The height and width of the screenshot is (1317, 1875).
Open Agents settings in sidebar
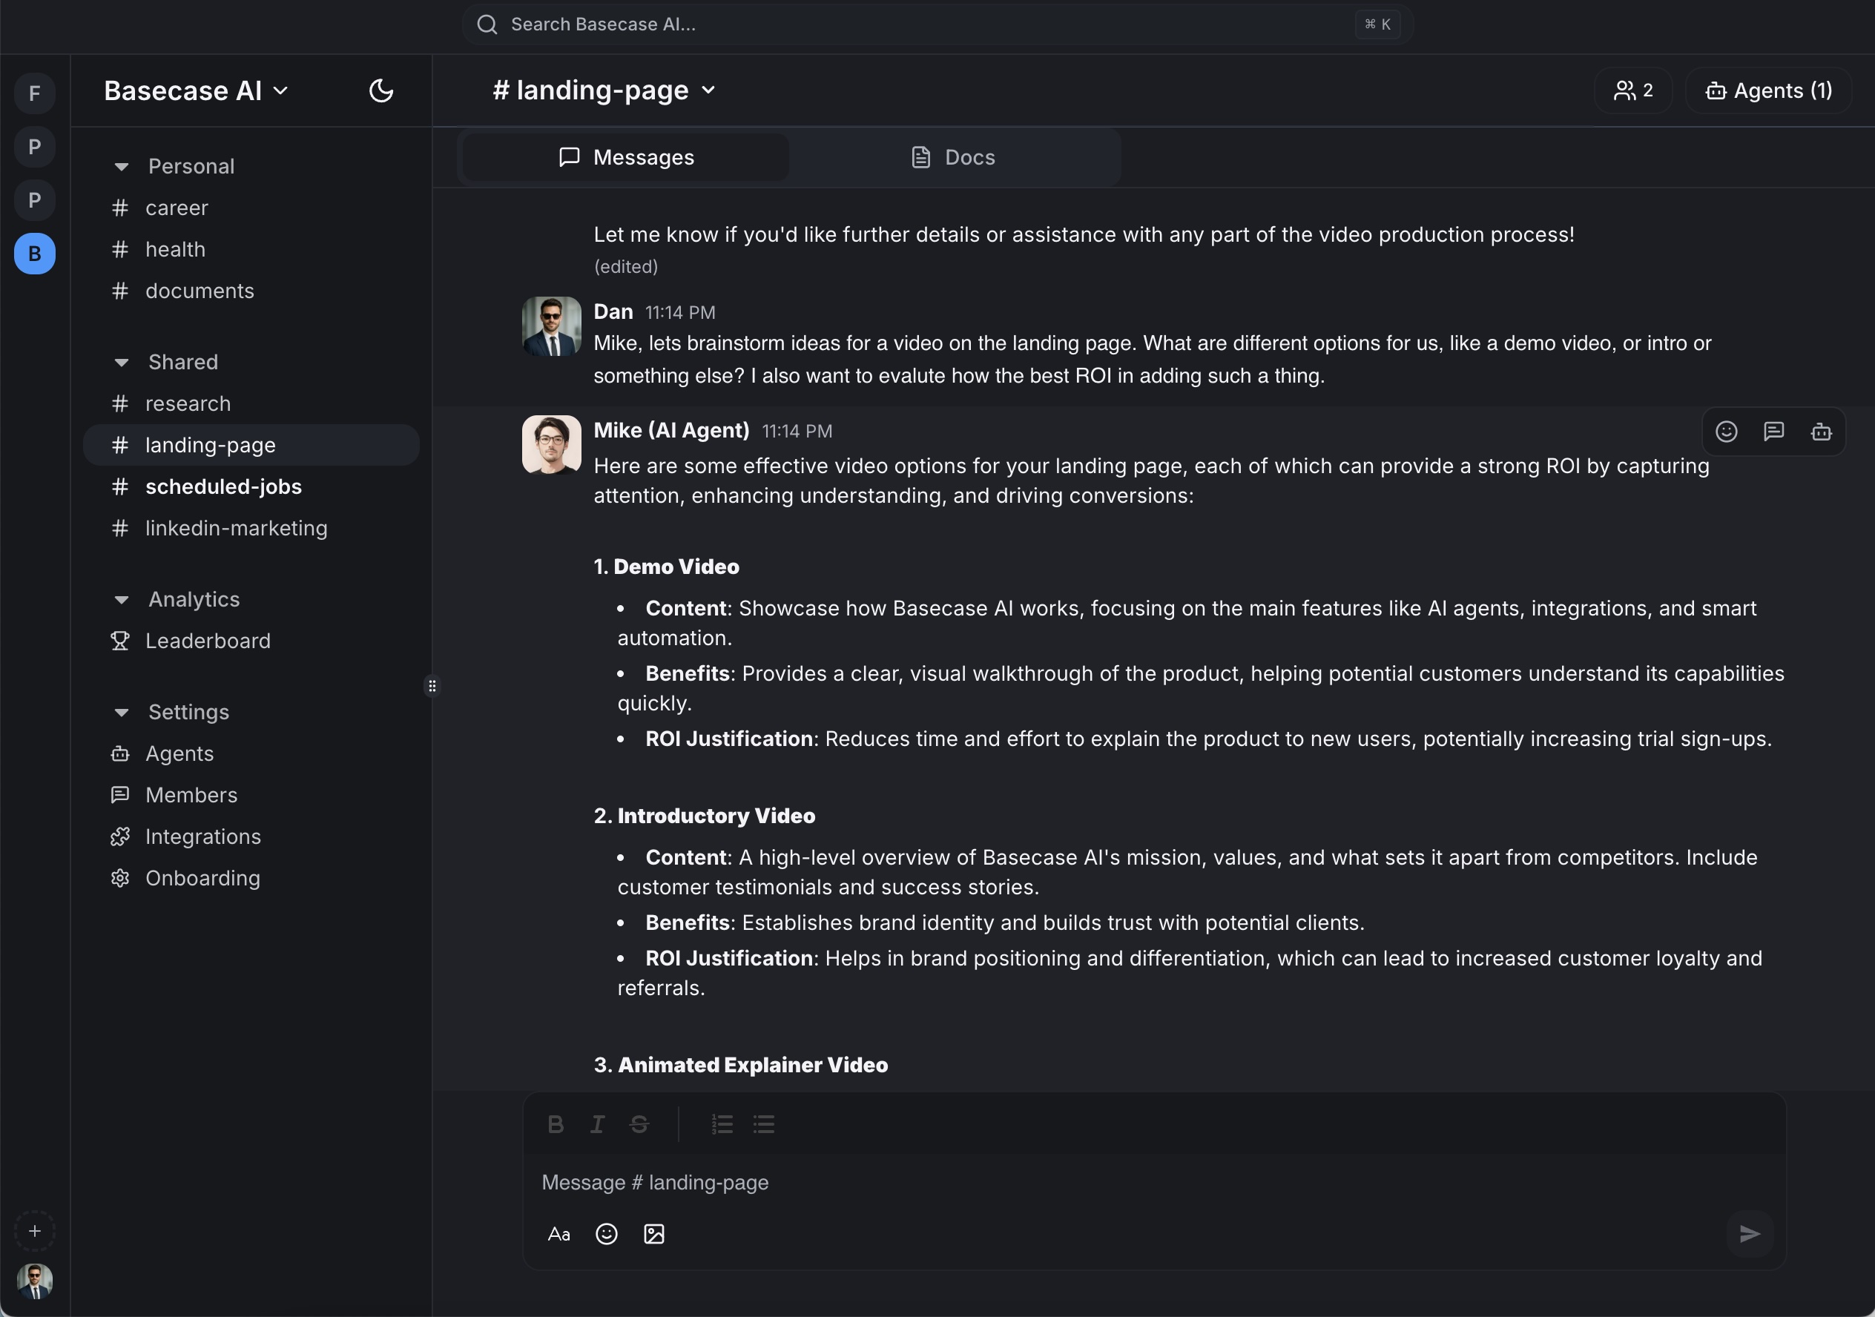[251, 754]
